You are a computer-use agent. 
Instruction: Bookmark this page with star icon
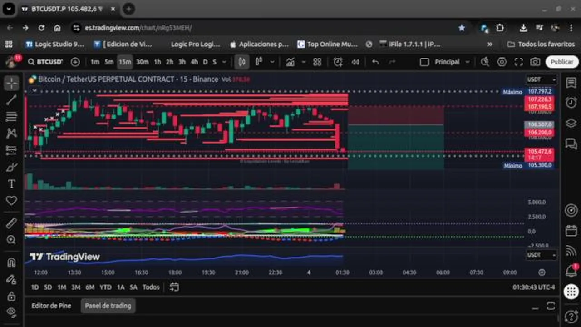pyautogui.click(x=462, y=28)
